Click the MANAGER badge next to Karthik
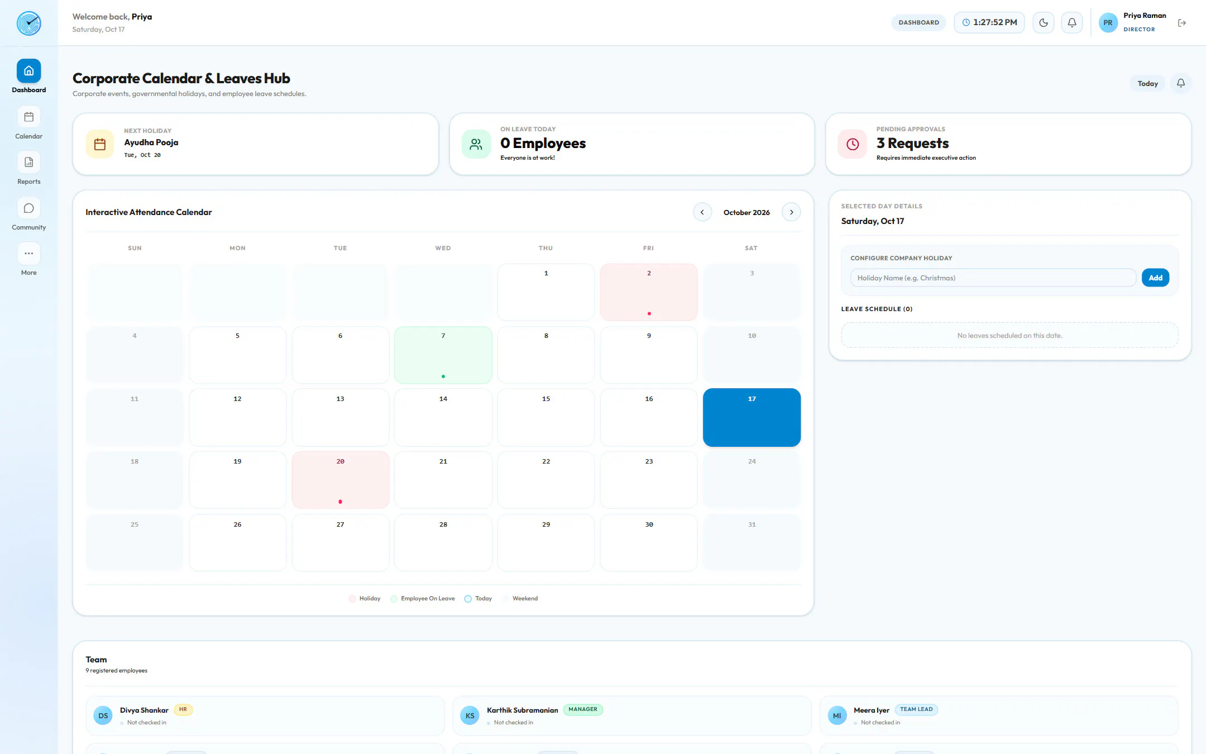The image size is (1206, 754). pyautogui.click(x=583, y=709)
